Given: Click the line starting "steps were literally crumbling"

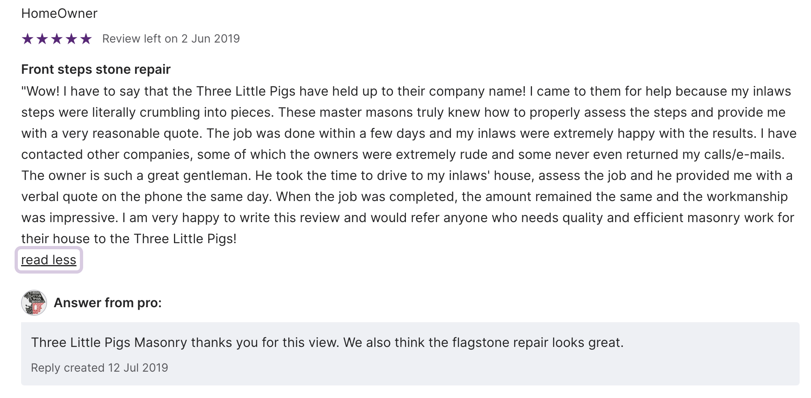Looking at the screenshot, I should point(403,112).
